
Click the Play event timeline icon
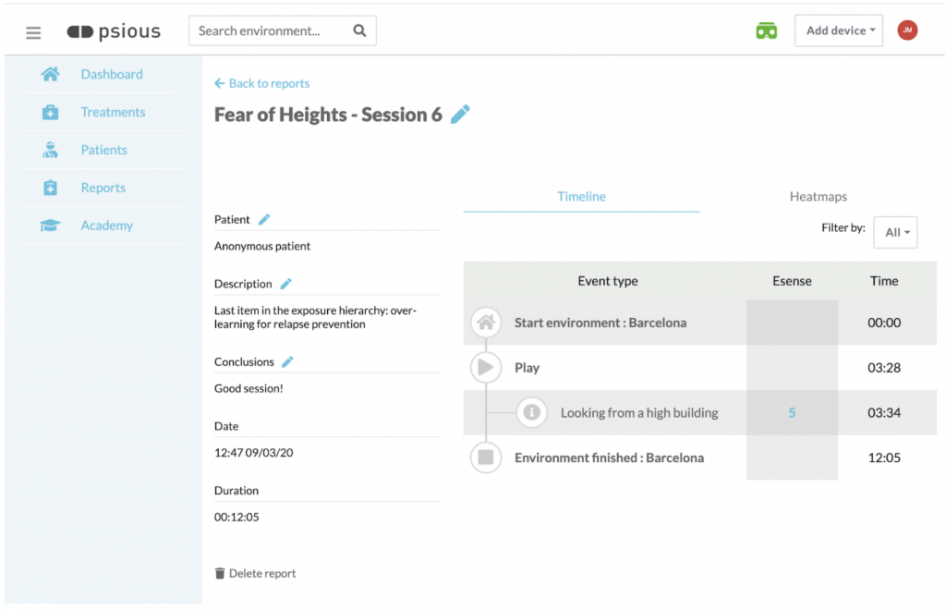(486, 367)
